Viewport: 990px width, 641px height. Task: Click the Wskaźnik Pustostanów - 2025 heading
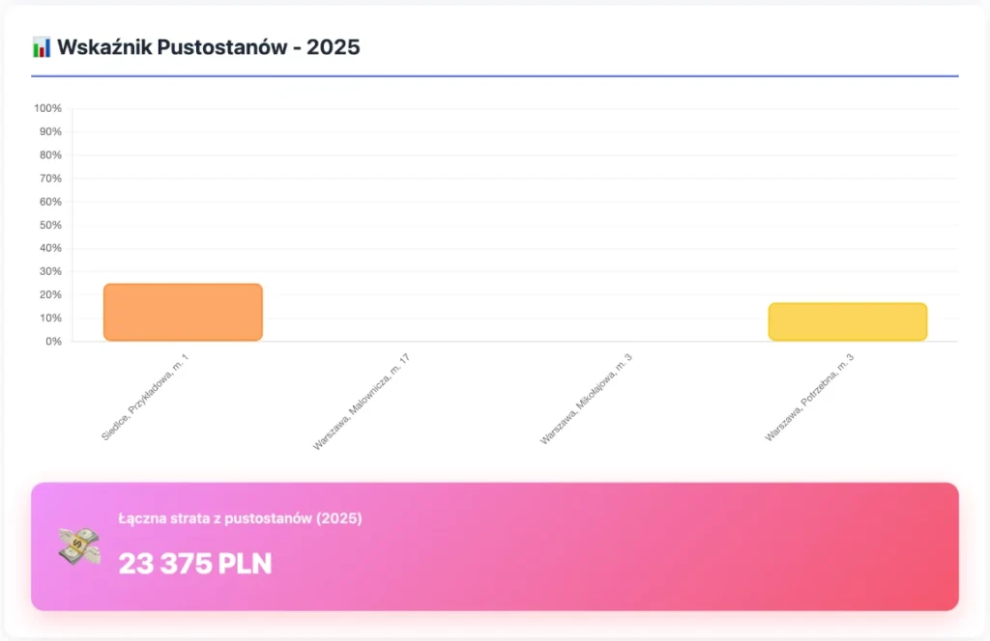point(209,46)
